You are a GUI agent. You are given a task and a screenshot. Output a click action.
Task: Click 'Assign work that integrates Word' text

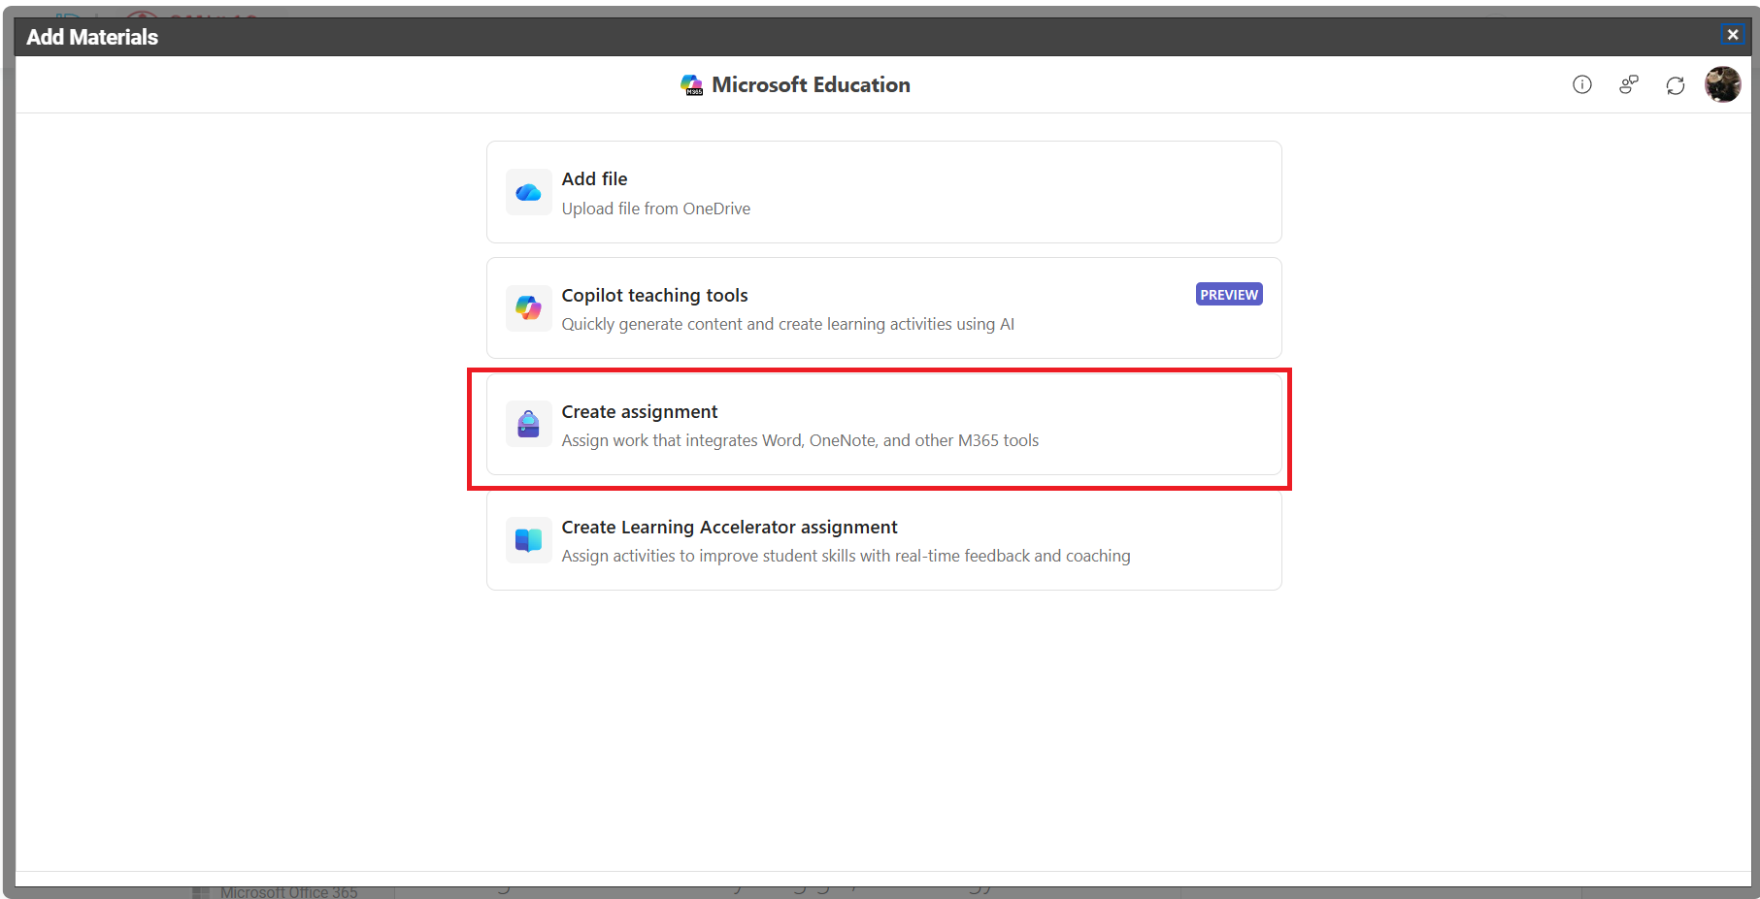(800, 440)
